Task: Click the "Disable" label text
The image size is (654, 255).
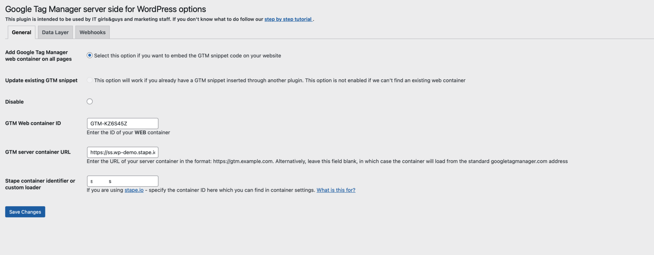Action: click(x=14, y=102)
